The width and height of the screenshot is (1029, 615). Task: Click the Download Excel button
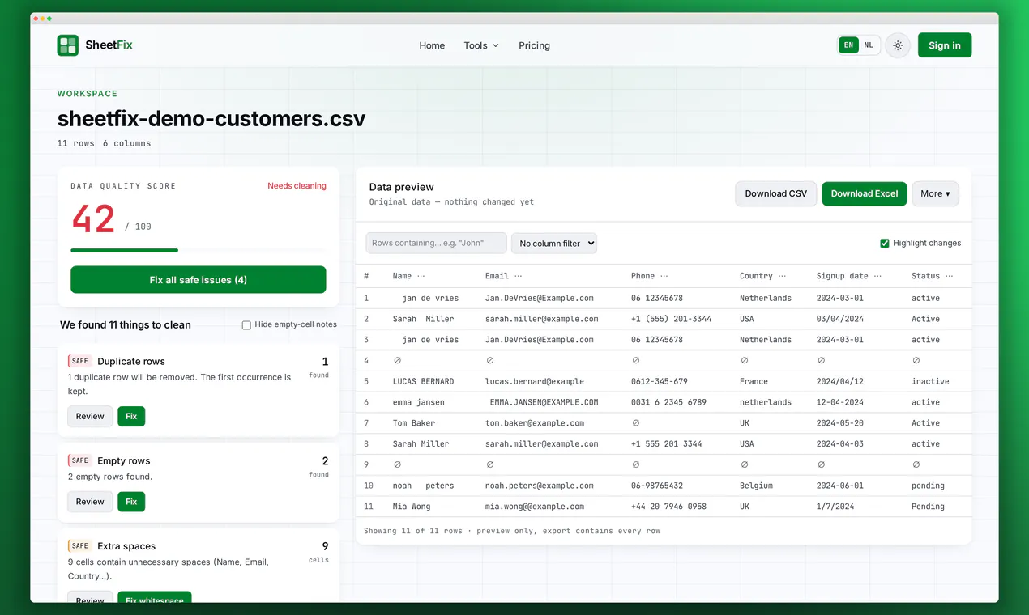(865, 193)
